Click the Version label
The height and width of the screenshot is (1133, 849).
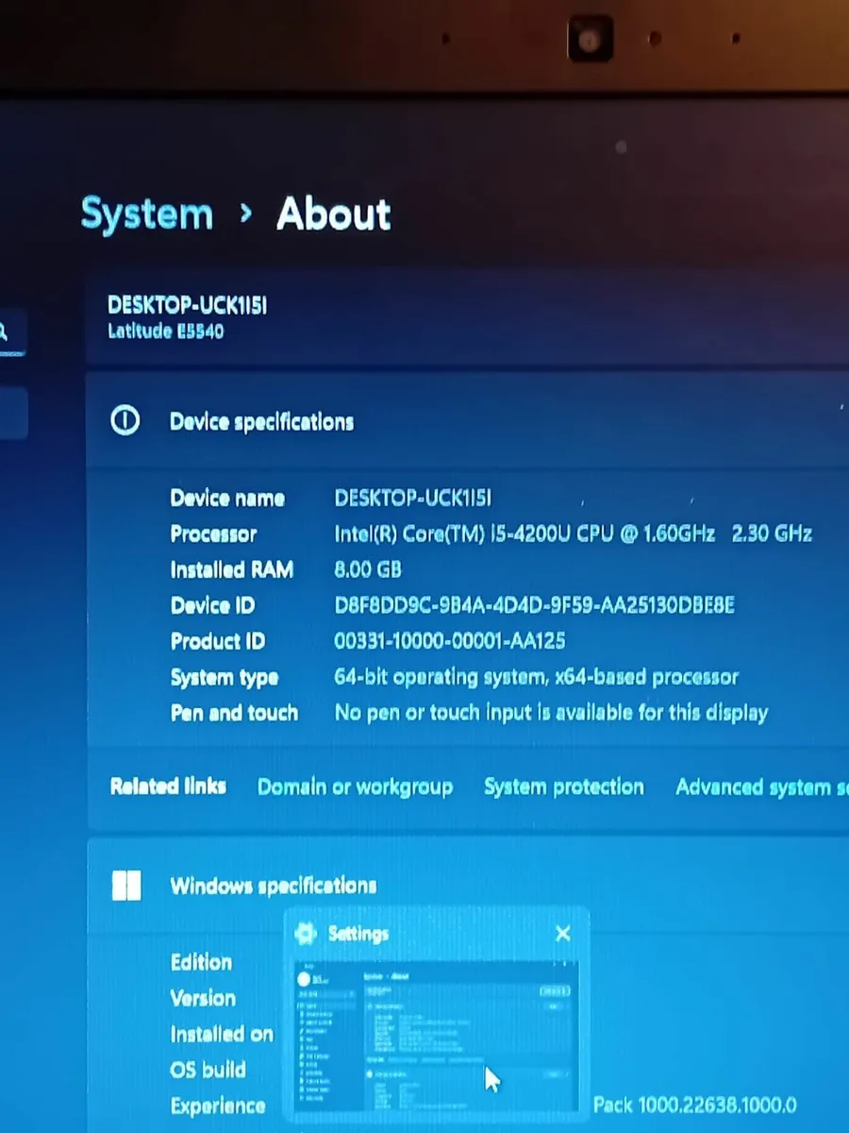click(203, 998)
